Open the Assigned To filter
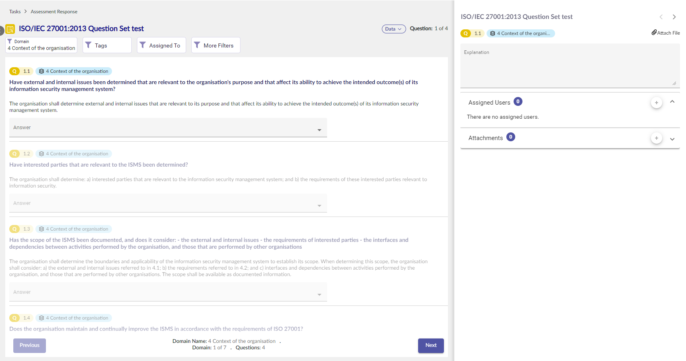Viewport: 686px width, 361px height. tap(162, 45)
